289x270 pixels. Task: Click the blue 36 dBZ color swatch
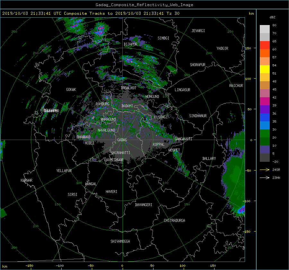coord(265,118)
